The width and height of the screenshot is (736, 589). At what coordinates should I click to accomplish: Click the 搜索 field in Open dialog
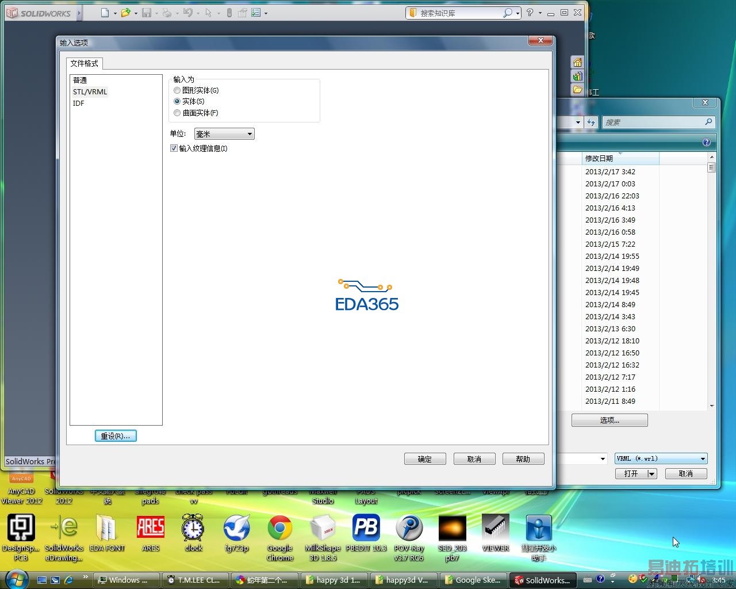[x=658, y=122]
